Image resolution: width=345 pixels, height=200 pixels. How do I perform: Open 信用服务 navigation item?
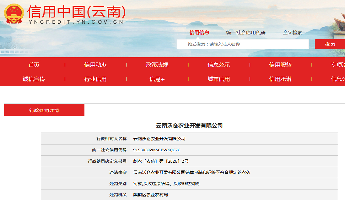280,65
